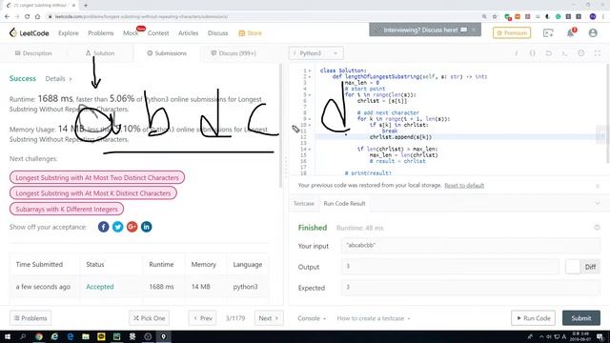Collapse the result panel chevron

tap(598, 203)
